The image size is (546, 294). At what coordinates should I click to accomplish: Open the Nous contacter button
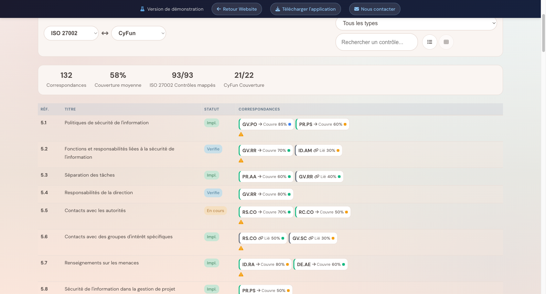pos(375,9)
